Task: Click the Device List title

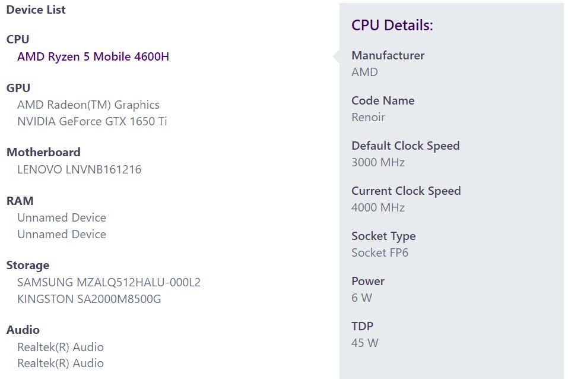Action: (x=36, y=10)
